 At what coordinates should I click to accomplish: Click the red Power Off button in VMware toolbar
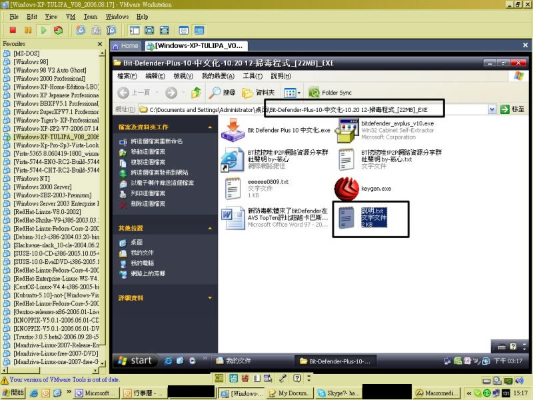point(13,30)
